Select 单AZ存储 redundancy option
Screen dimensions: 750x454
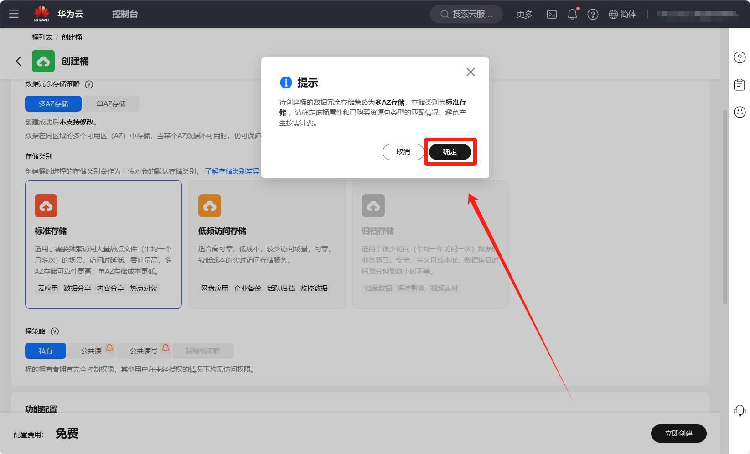(x=111, y=103)
